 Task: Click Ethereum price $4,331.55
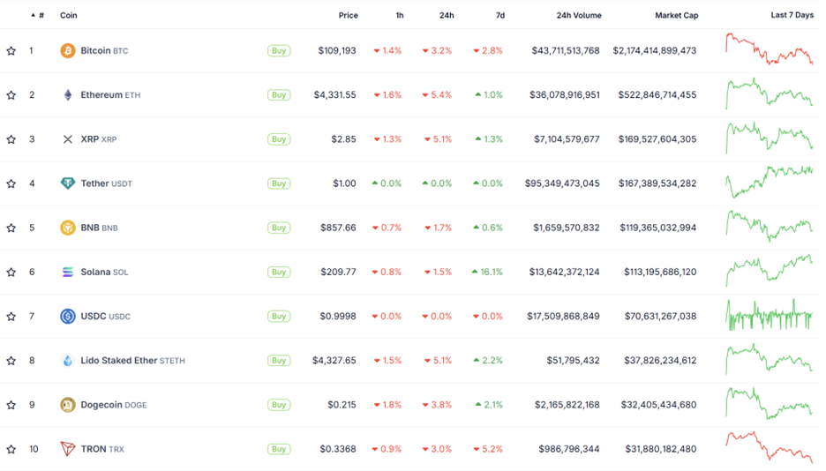coord(335,94)
